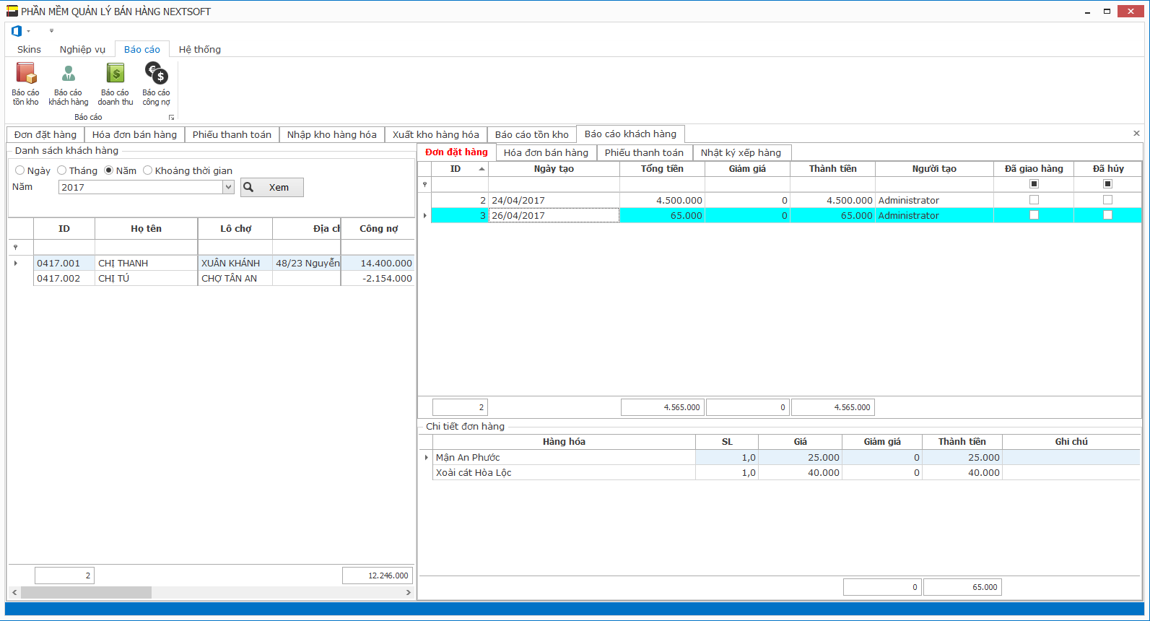1150x621 pixels.
Task: Click the magnifier Xem search button
Action: point(271,187)
